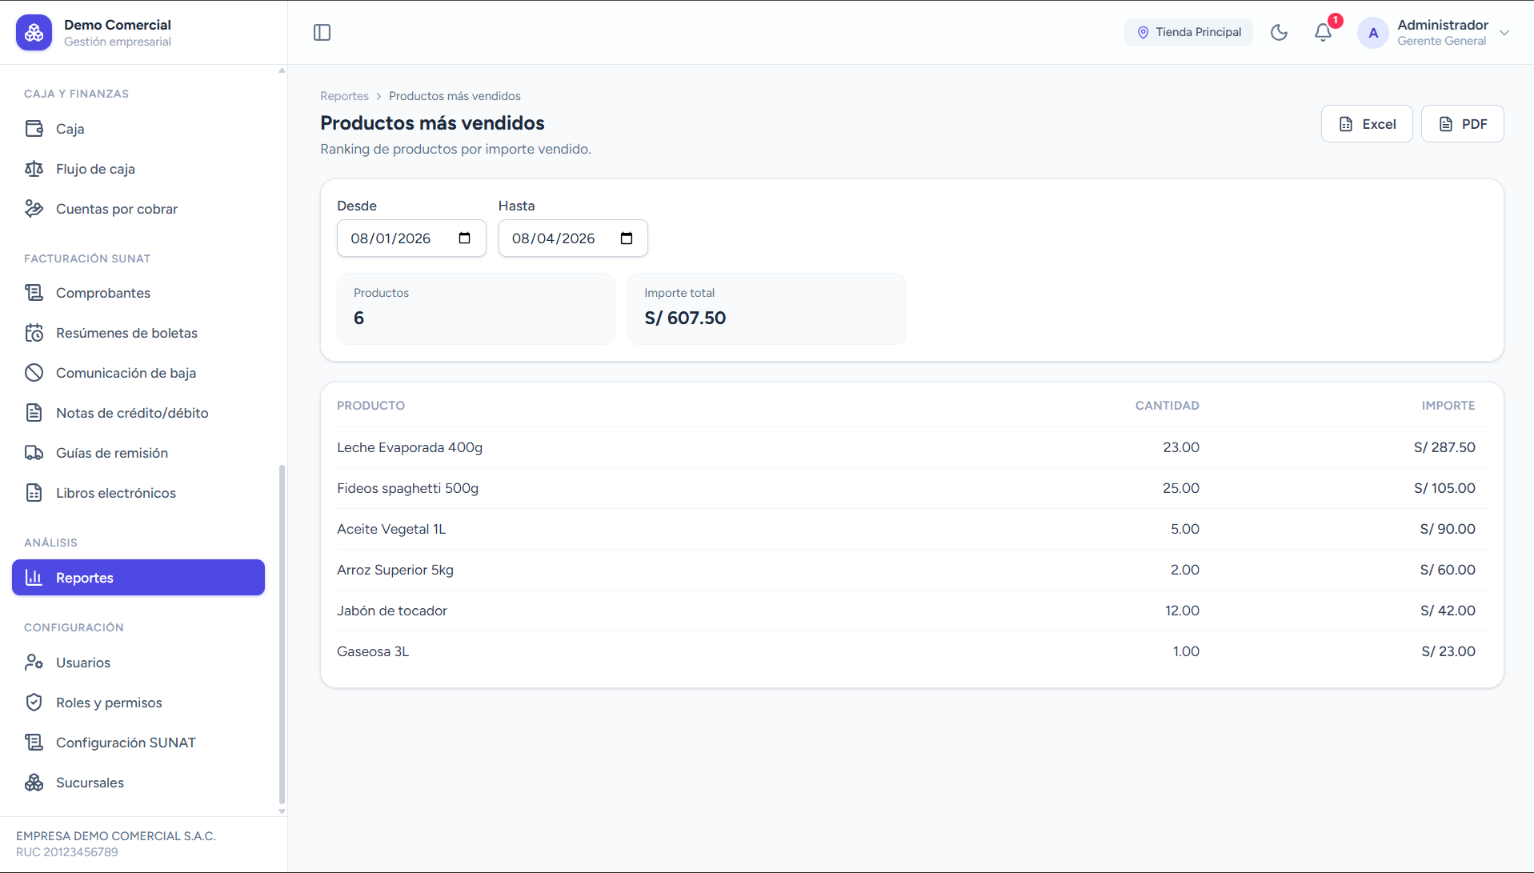1534x873 pixels.
Task: Click the Comunicación de baja ban icon
Action: pos(34,373)
